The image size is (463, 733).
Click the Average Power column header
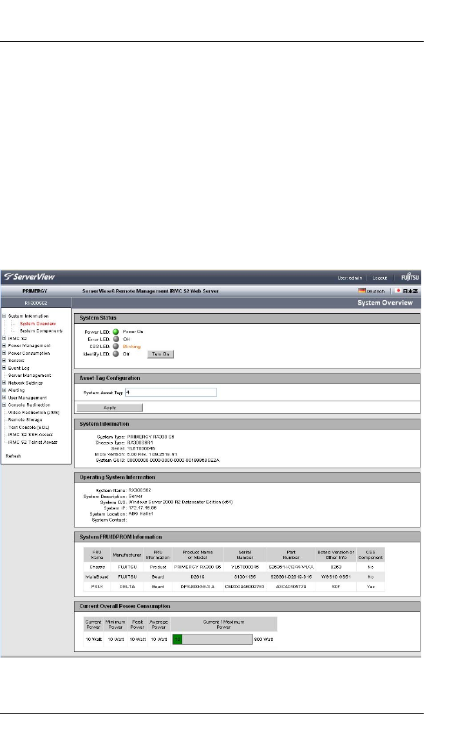point(159,625)
